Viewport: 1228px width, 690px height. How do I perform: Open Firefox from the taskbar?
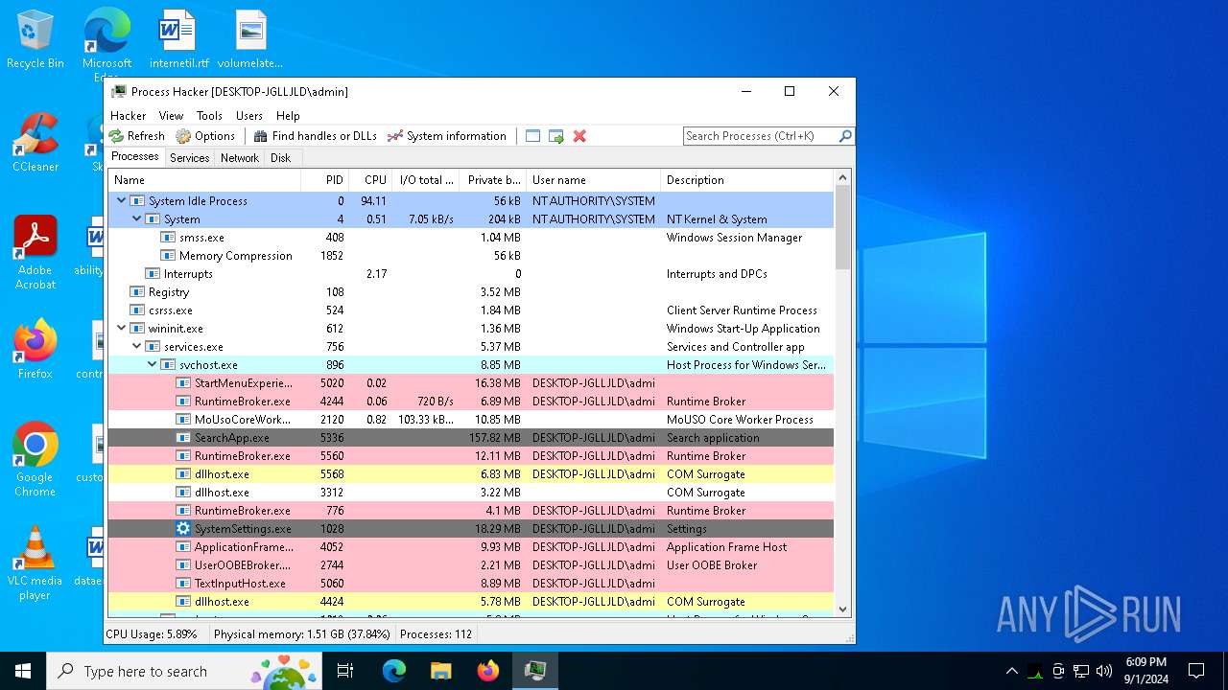tap(488, 671)
